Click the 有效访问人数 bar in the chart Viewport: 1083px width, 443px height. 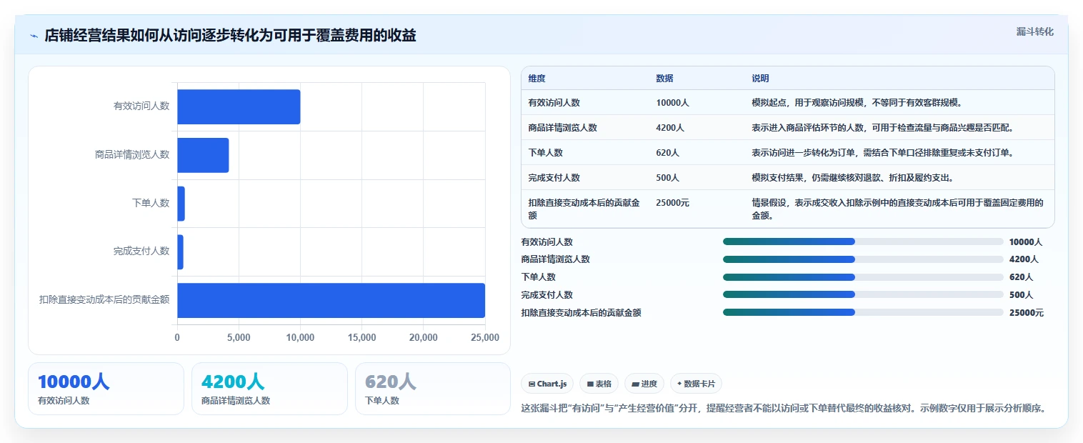239,106
